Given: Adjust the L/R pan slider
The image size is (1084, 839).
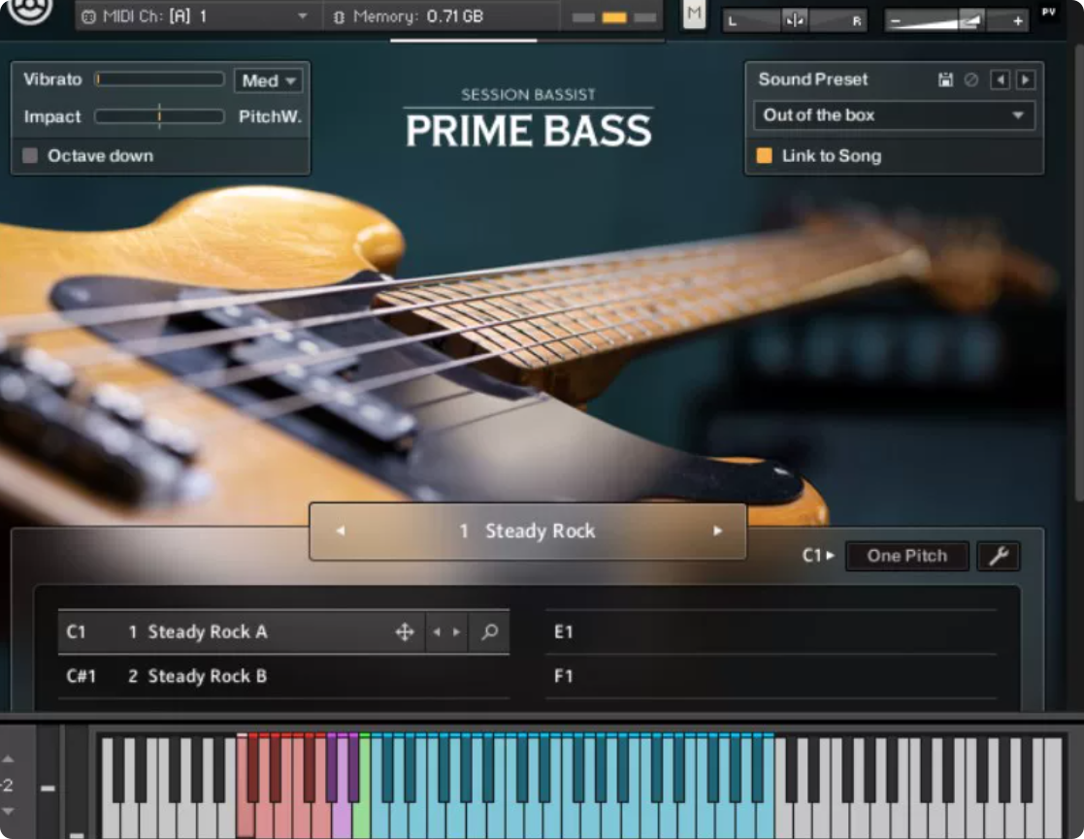Looking at the screenshot, I should click(x=795, y=20).
